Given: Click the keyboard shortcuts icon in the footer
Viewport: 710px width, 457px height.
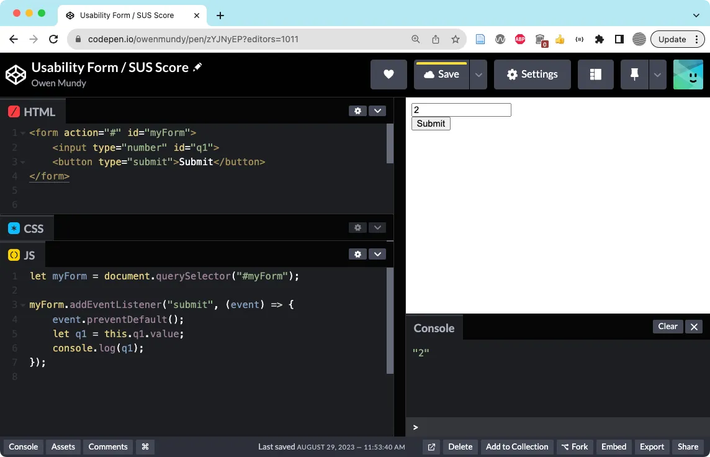Looking at the screenshot, I should (x=145, y=446).
